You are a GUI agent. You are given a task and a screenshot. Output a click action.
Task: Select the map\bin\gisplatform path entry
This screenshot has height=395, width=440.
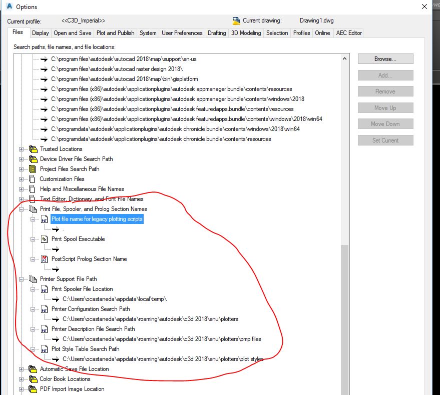(124, 79)
